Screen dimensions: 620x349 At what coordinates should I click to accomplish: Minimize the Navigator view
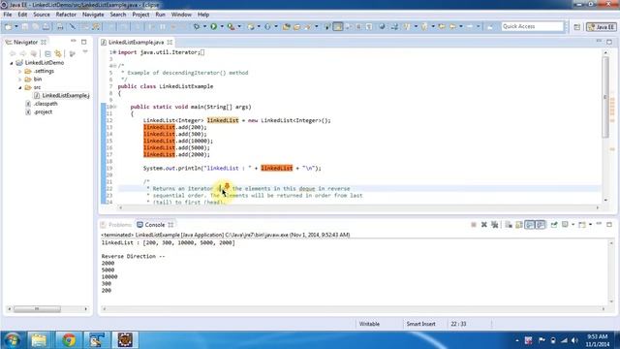click(x=74, y=41)
